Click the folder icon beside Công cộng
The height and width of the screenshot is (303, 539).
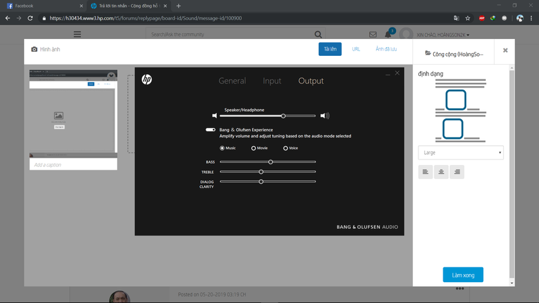click(428, 53)
